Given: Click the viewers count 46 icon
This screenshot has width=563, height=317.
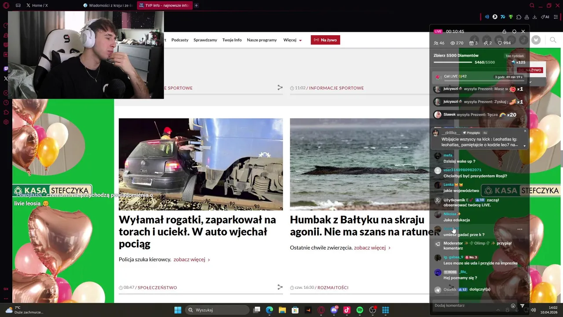Looking at the screenshot, I should click(439, 43).
